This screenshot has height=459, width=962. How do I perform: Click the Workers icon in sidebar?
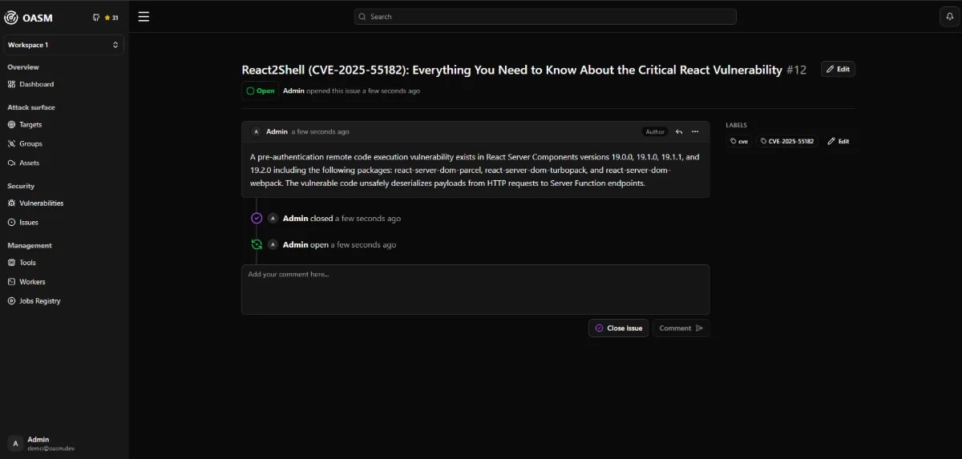11,281
